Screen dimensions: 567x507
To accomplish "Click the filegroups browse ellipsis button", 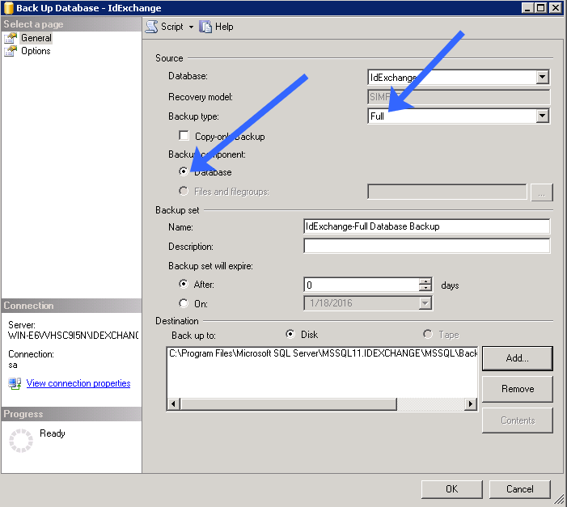I will 541,192.
